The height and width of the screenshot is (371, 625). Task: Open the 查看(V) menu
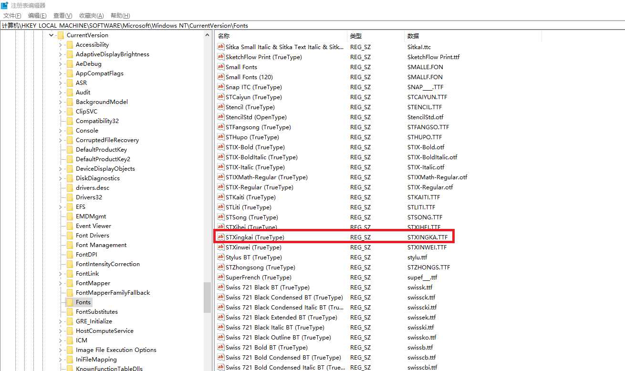[x=62, y=16]
